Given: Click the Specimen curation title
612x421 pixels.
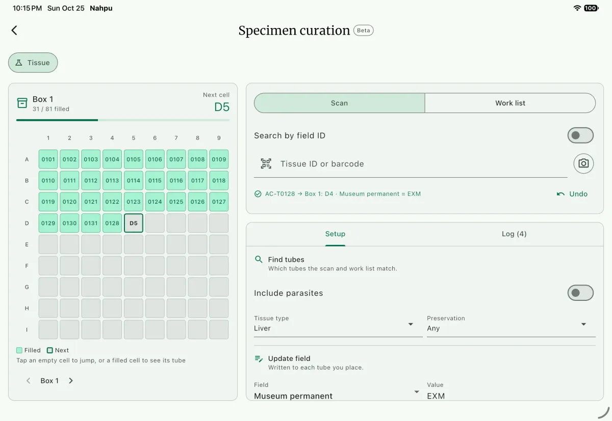Looking at the screenshot, I should [x=294, y=31].
